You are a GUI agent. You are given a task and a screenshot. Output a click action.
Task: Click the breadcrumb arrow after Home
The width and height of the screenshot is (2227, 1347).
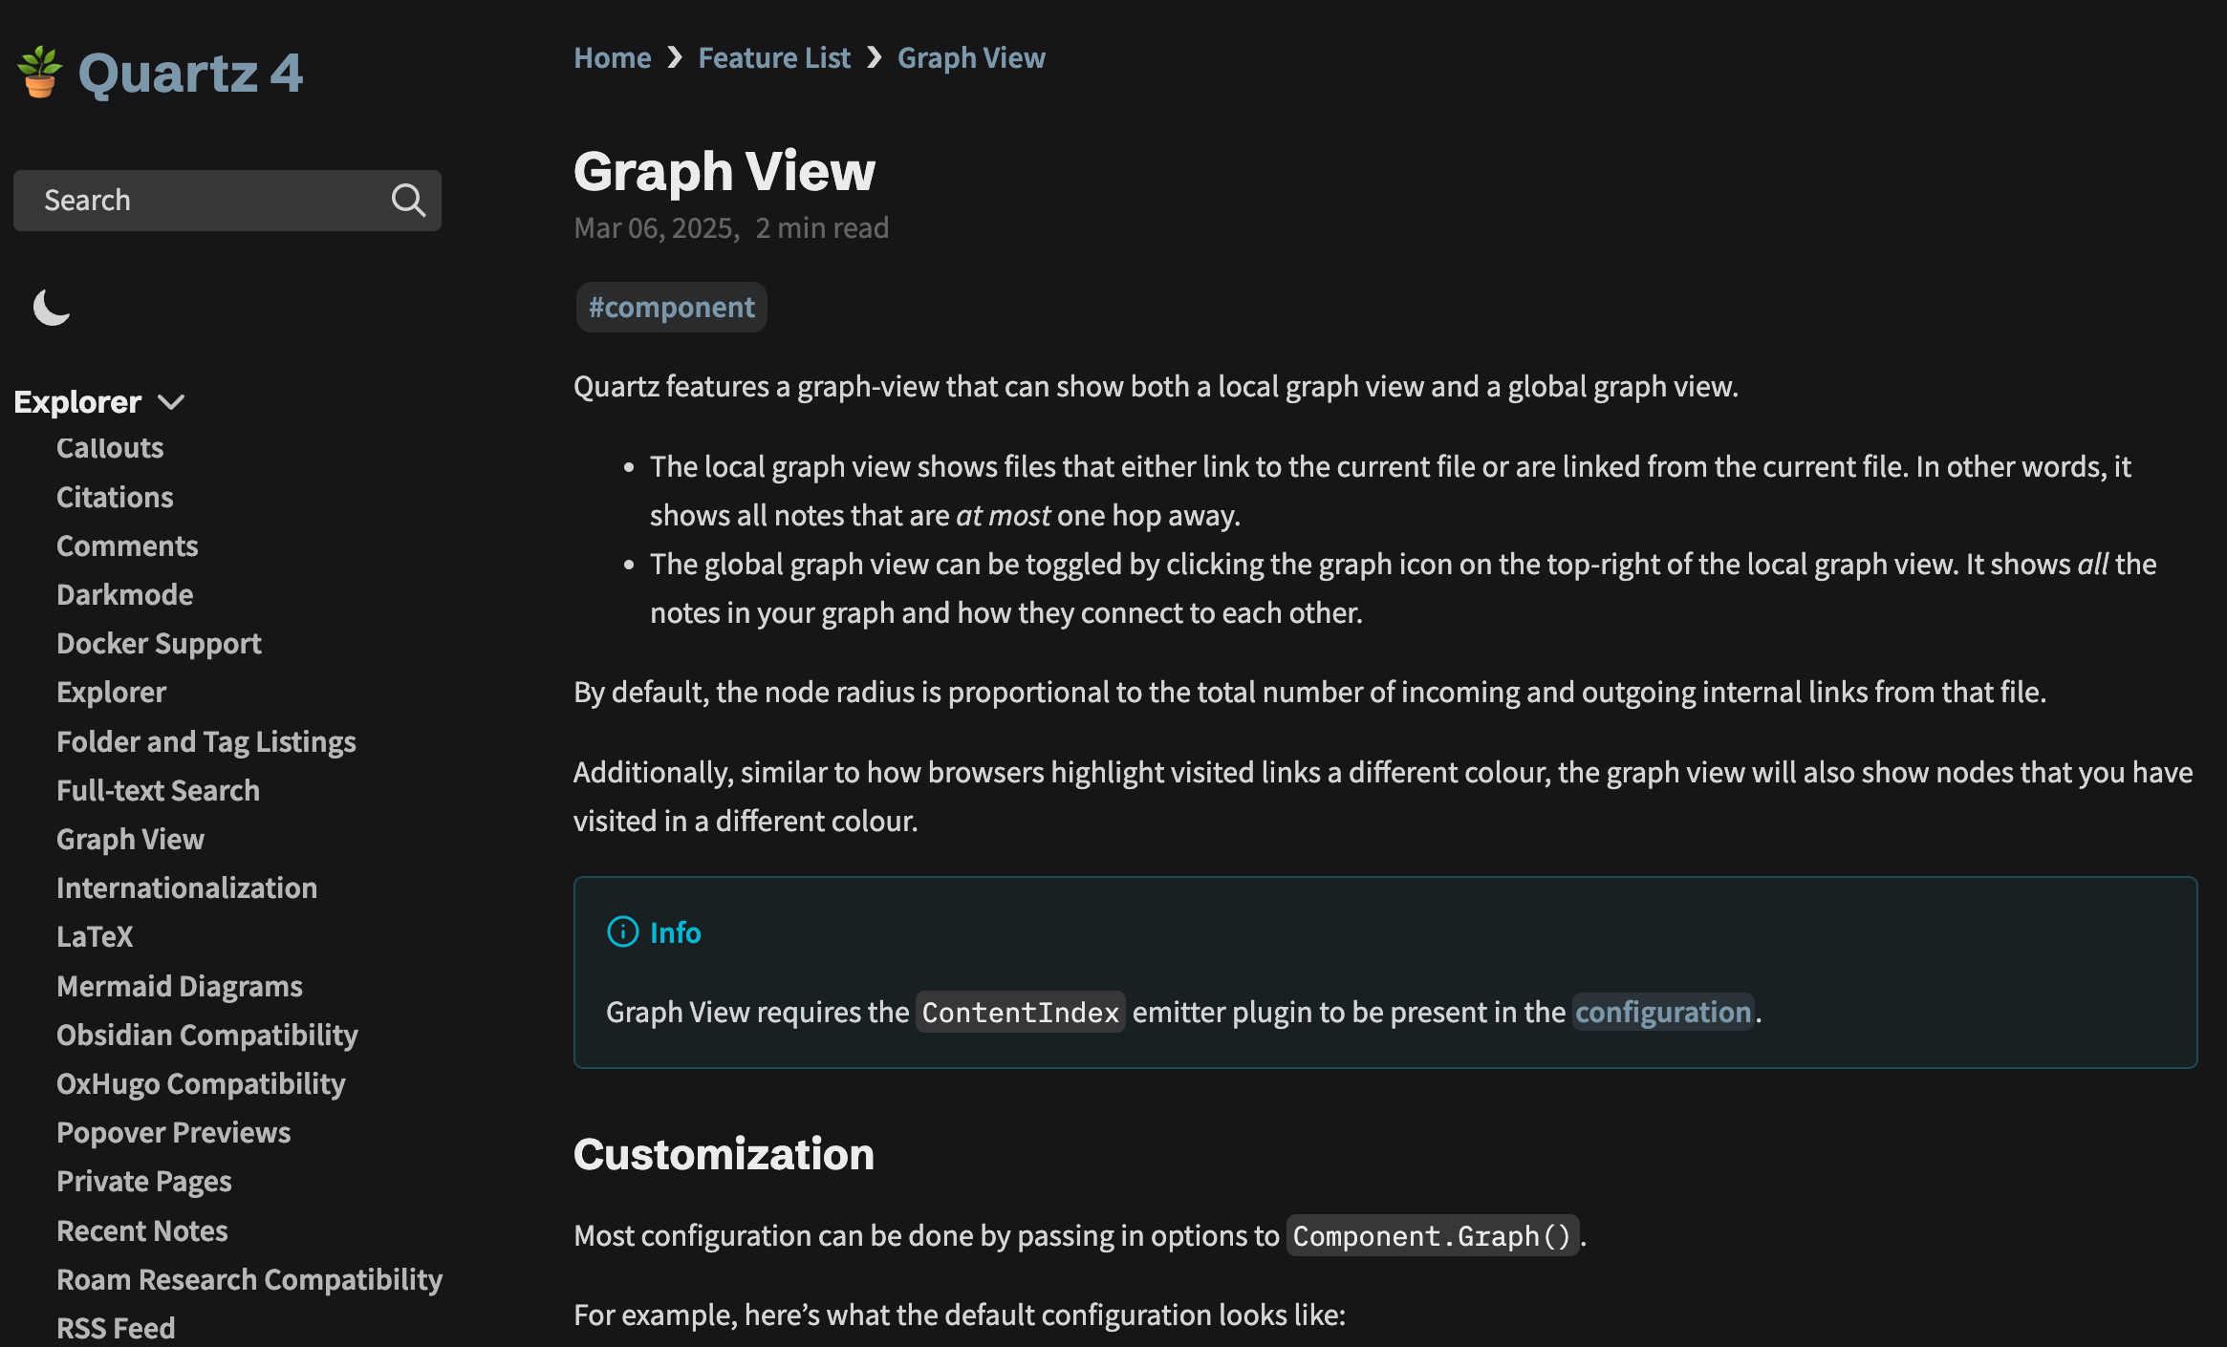pos(675,58)
